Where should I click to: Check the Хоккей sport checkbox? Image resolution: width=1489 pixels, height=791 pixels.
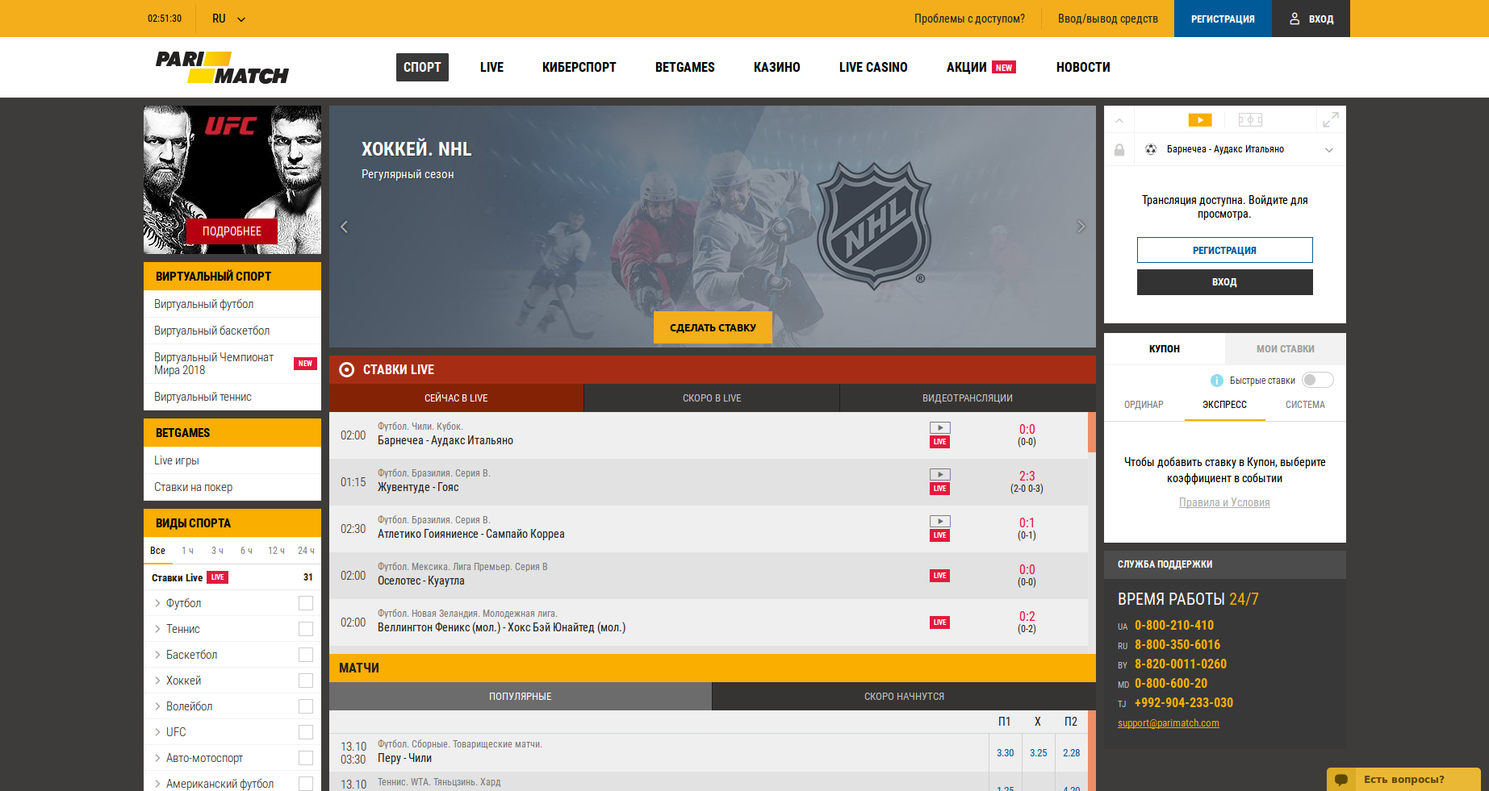[306, 681]
